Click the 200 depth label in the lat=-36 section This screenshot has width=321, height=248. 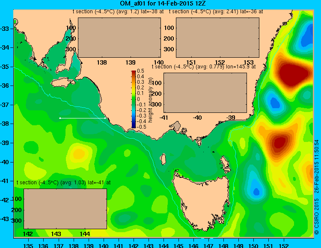point(169,38)
